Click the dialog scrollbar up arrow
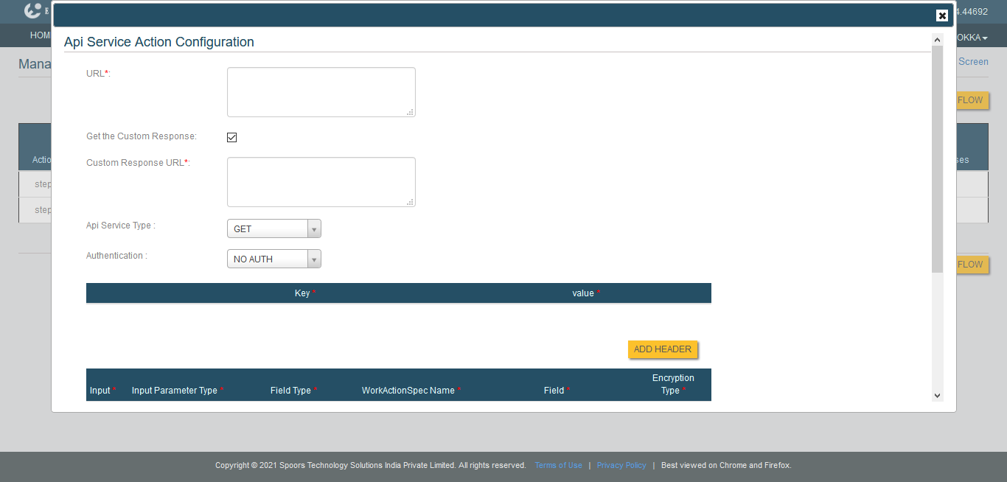Screen dimensions: 1007x482 937,40
